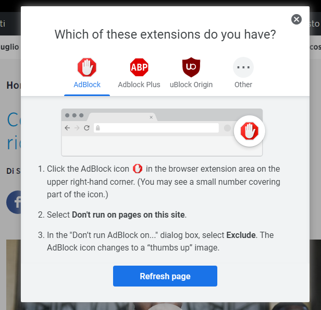Click the AdBlock text label
The width and height of the screenshot is (321, 310).
tap(87, 85)
